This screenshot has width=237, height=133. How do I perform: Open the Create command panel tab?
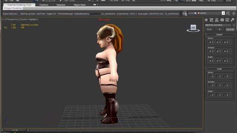click(206, 20)
